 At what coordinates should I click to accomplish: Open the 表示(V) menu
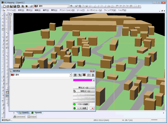pyautogui.click(x=29, y=10)
